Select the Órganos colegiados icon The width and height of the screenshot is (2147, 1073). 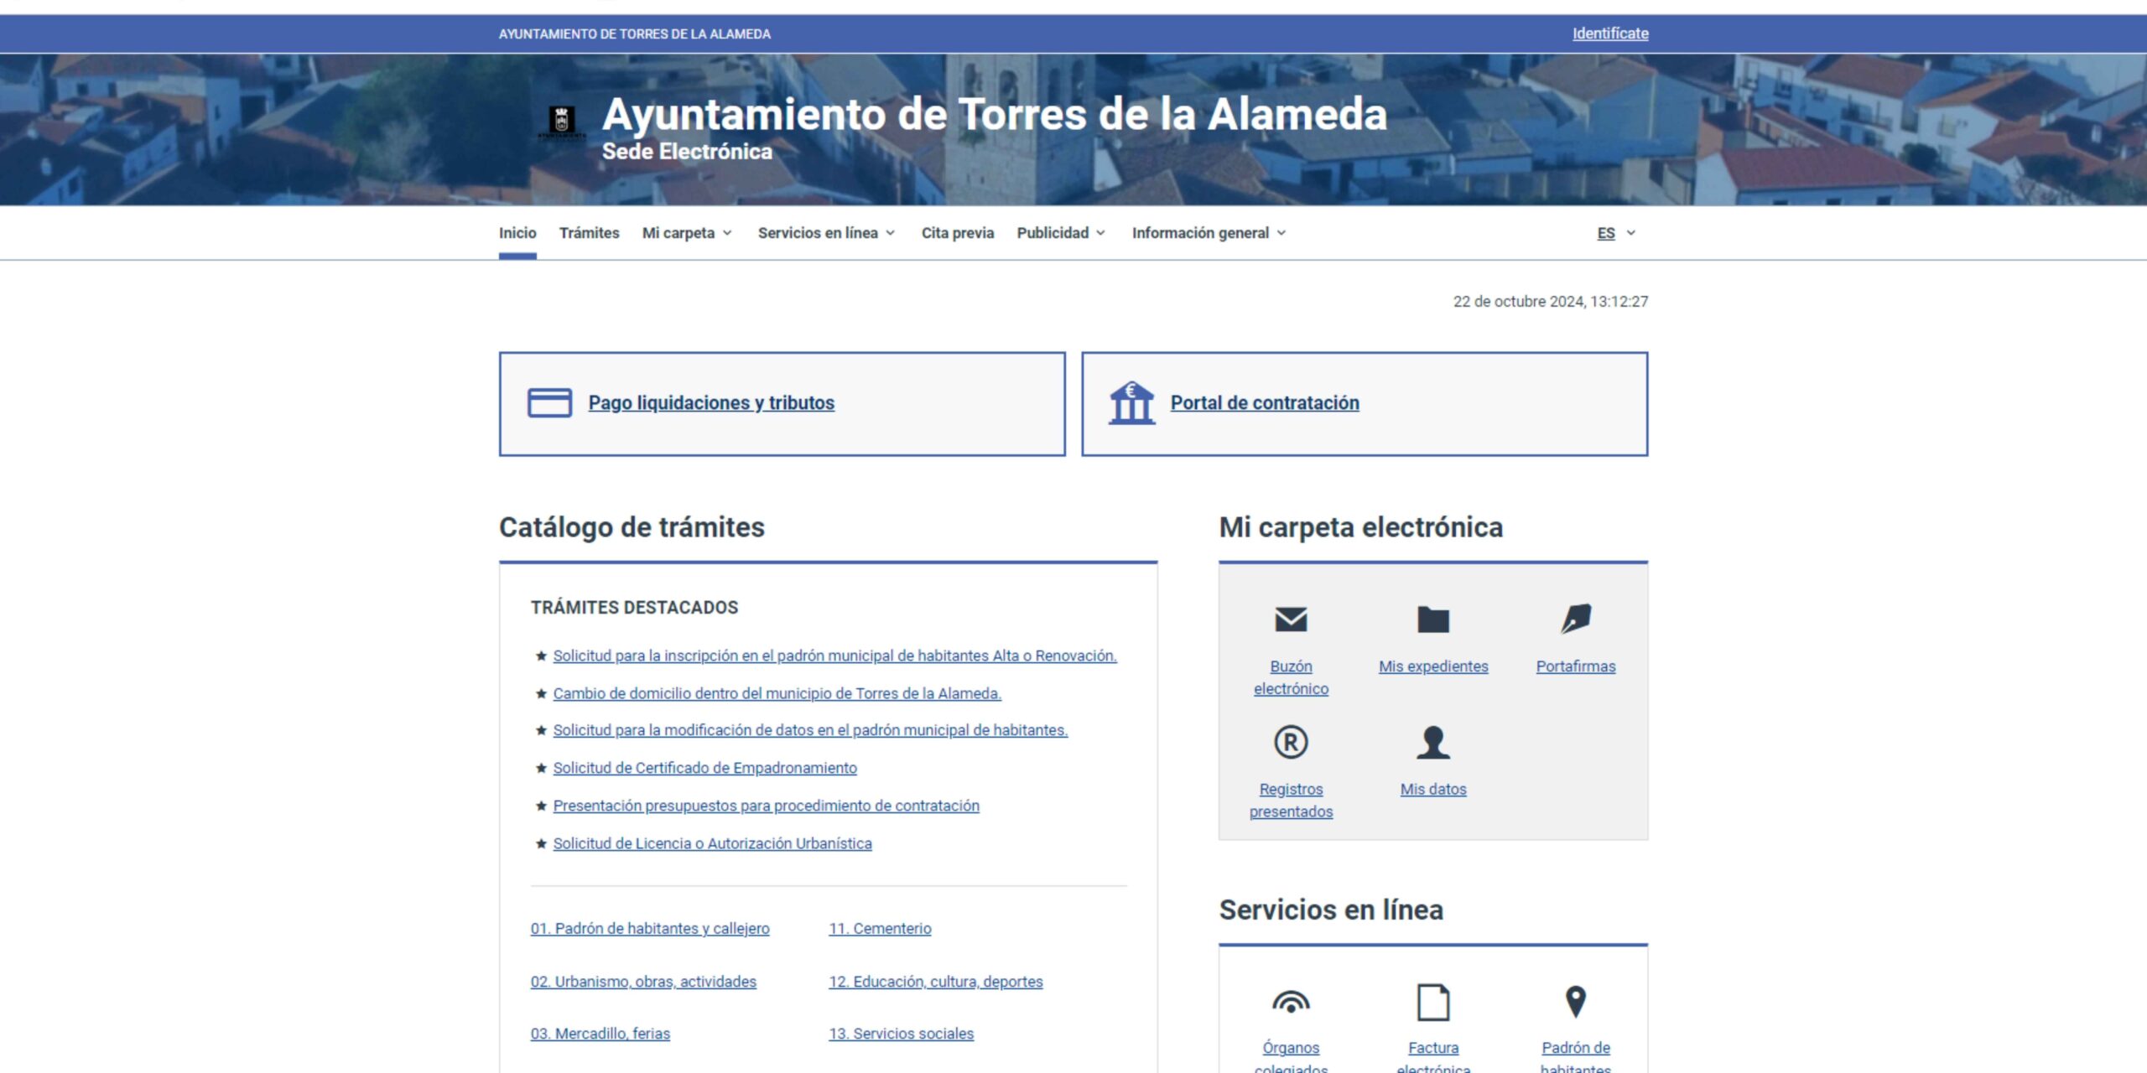(1290, 1002)
